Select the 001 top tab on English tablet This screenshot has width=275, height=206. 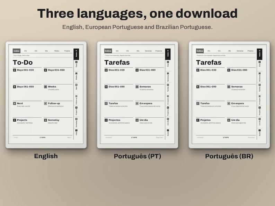tap(26, 51)
